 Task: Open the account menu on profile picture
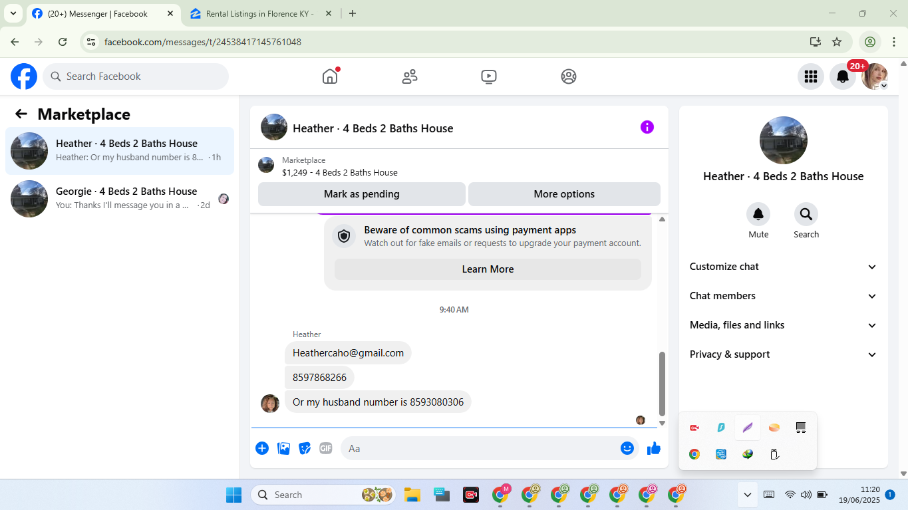click(x=875, y=76)
